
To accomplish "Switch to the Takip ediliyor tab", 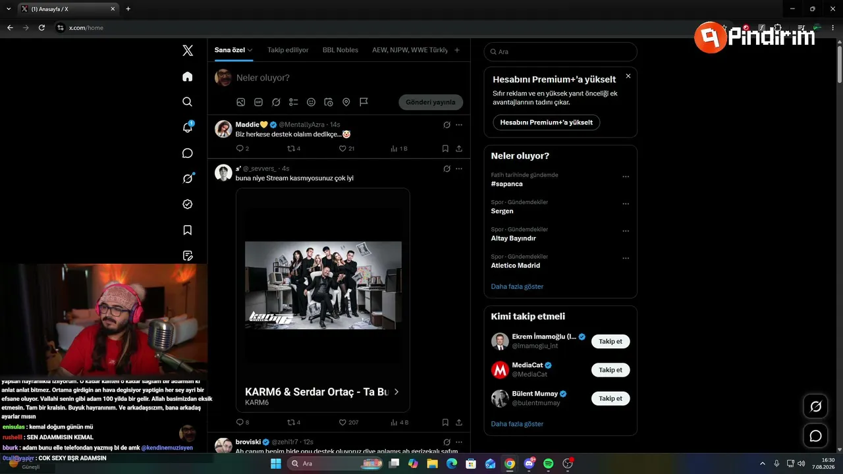I will [288, 50].
